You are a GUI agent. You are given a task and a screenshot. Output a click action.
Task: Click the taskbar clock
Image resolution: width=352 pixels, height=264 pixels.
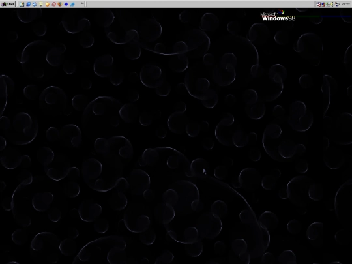point(345,4)
